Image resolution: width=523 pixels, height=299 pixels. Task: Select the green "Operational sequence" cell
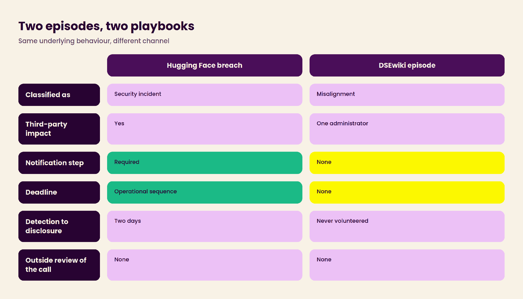coord(204,192)
